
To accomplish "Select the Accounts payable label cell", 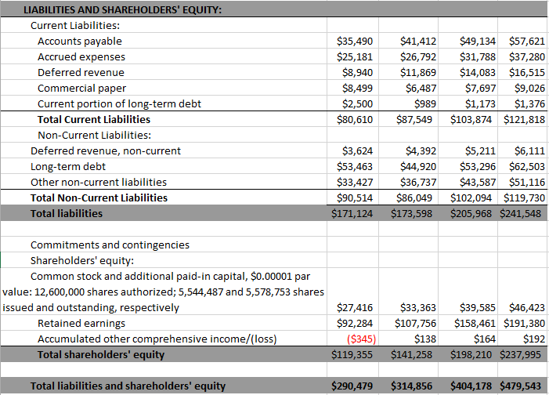I will coord(80,41).
